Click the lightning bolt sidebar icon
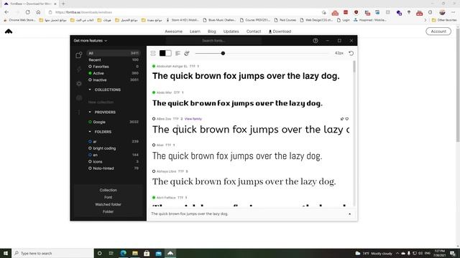 pyautogui.click(x=78, y=70)
